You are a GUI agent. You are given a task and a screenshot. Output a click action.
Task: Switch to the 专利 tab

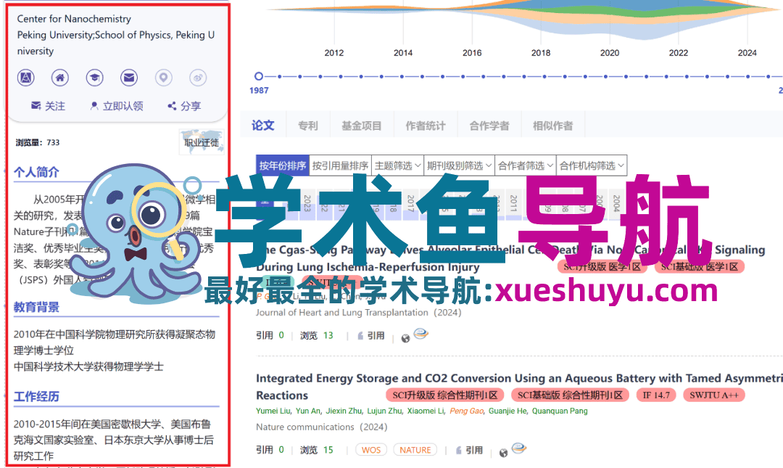[307, 124]
